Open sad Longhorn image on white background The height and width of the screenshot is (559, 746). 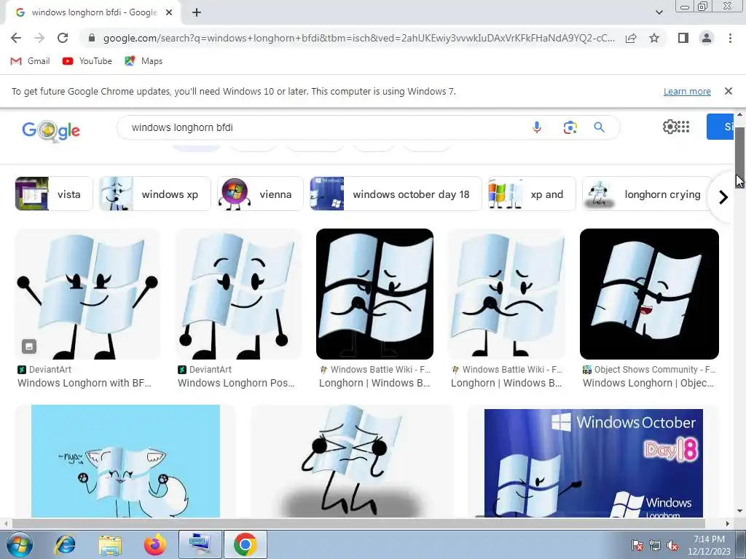point(507,294)
